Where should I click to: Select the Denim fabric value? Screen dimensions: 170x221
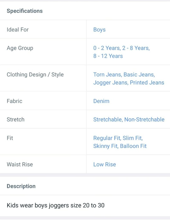[x=101, y=101]
